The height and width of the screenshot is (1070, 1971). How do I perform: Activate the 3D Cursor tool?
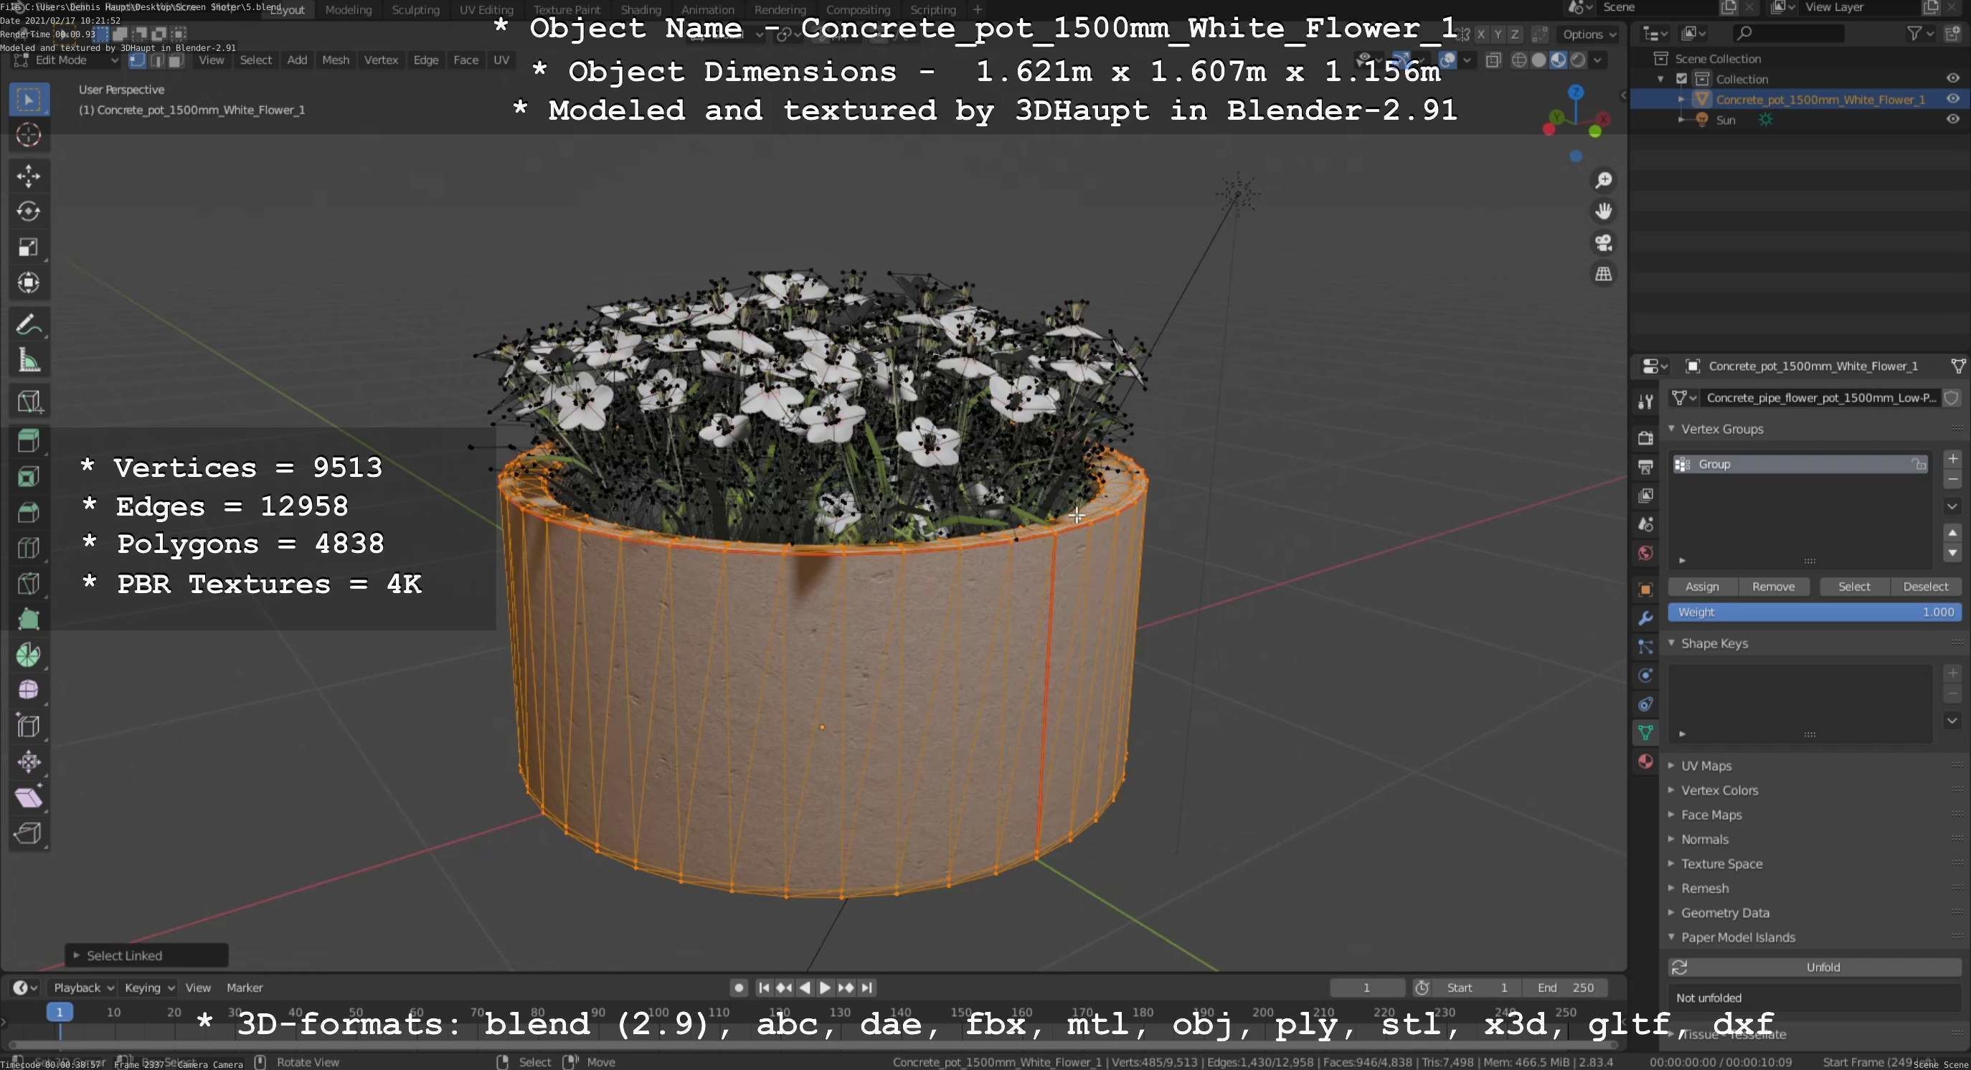[29, 136]
